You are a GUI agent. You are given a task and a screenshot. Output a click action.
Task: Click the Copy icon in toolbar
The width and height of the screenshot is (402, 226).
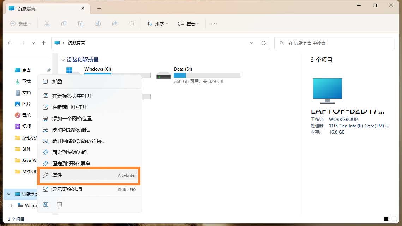[x=64, y=24]
